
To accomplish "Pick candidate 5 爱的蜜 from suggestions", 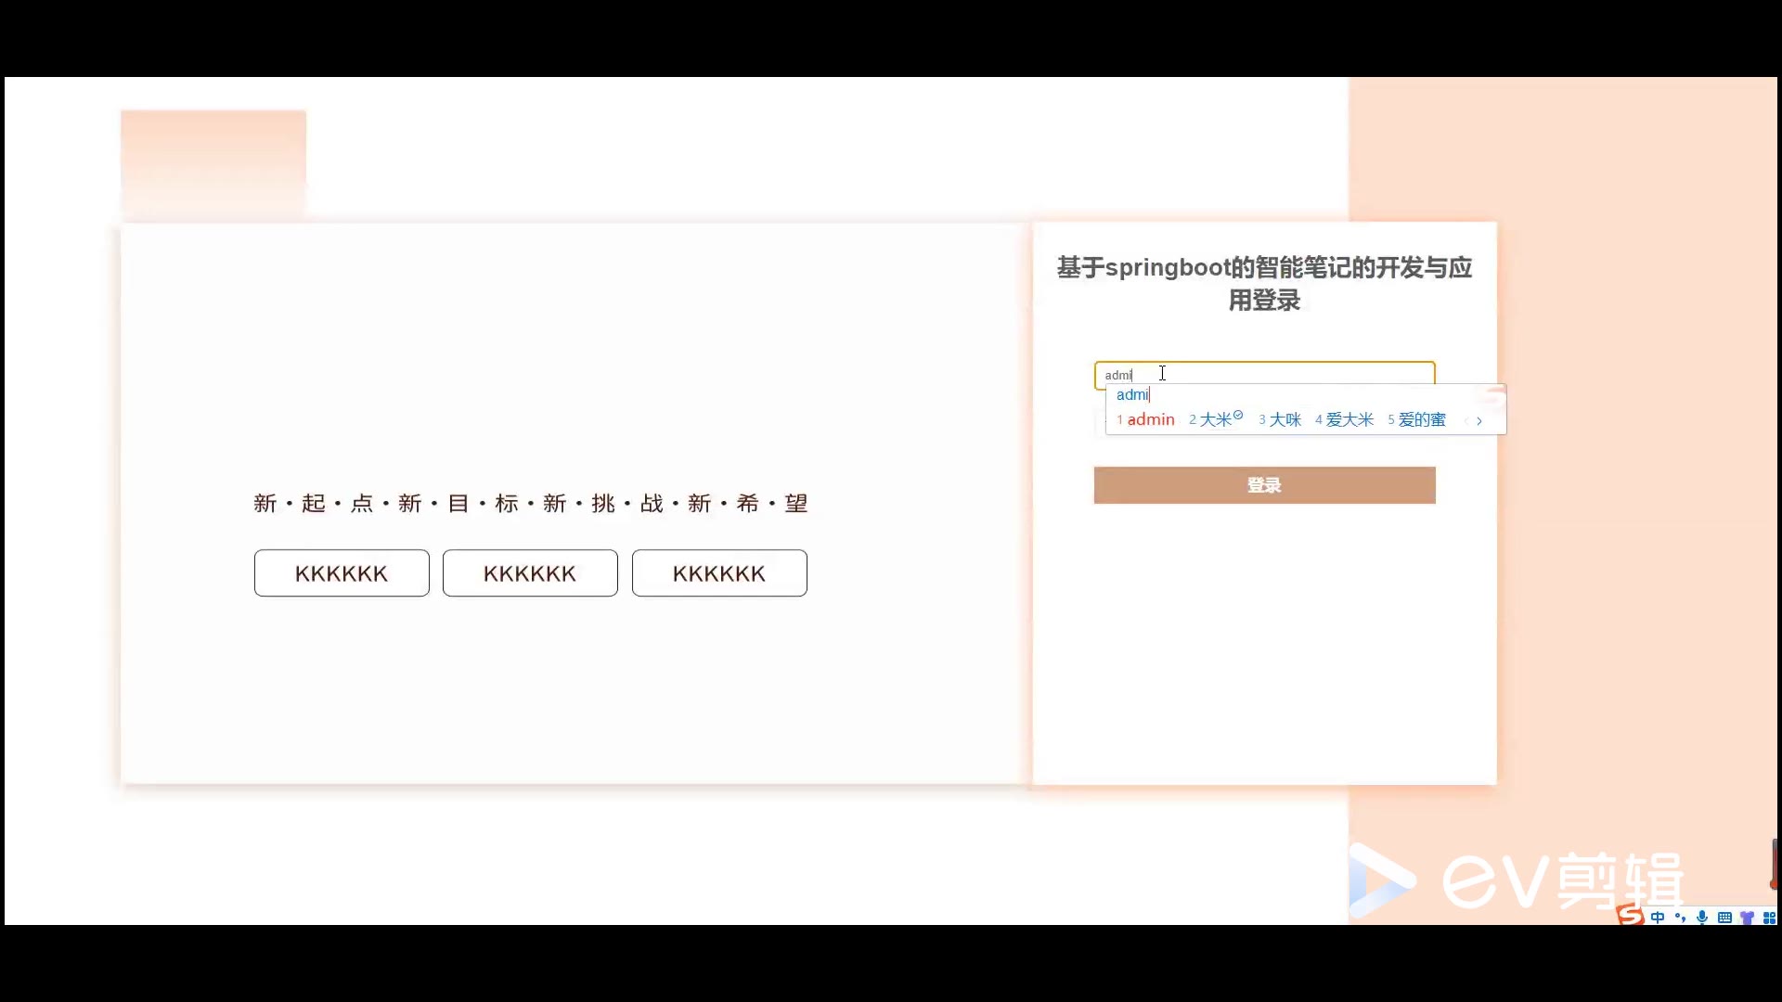I will [1421, 420].
